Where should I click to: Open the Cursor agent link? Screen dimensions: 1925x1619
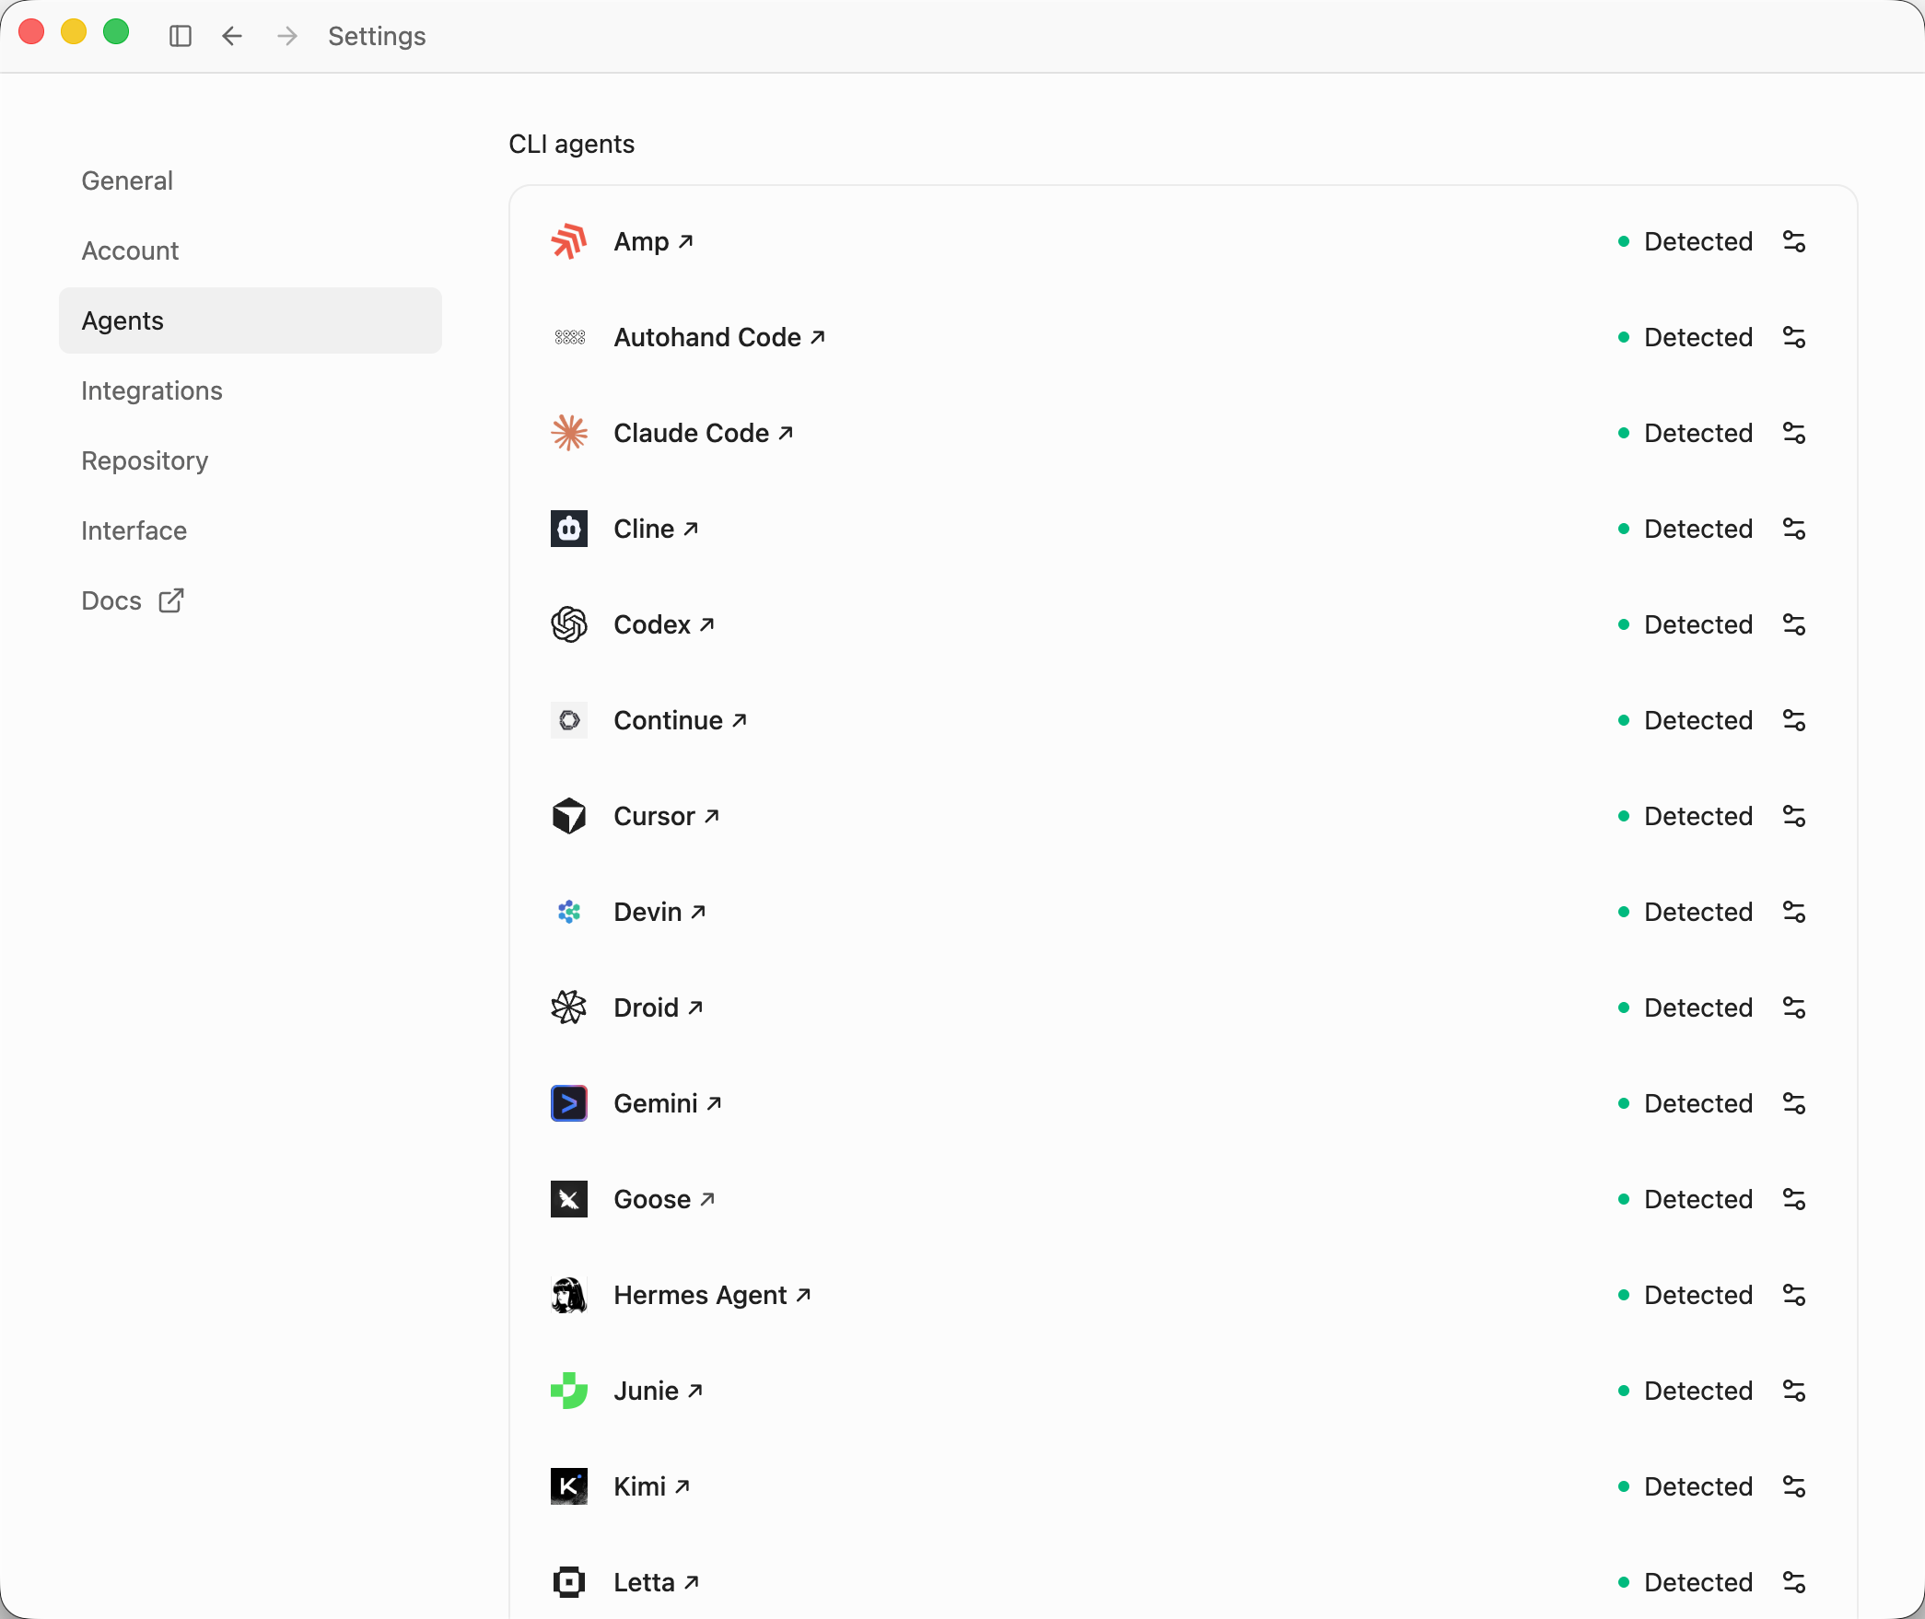(666, 816)
